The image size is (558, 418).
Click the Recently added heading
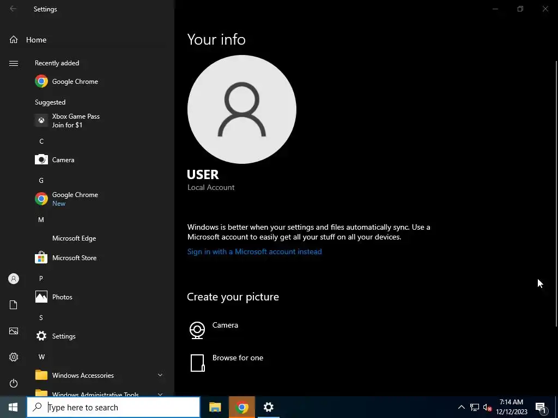click(57, 63)
